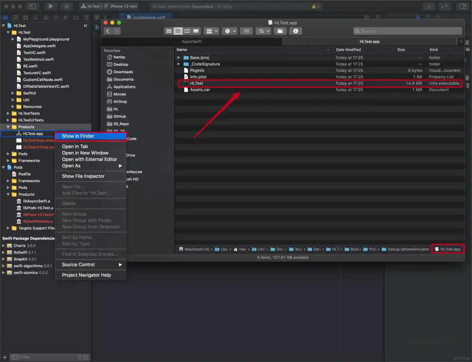The image size is (472, 362).
Task: Switch Finder to column view
Action: [x=187, y=31]
